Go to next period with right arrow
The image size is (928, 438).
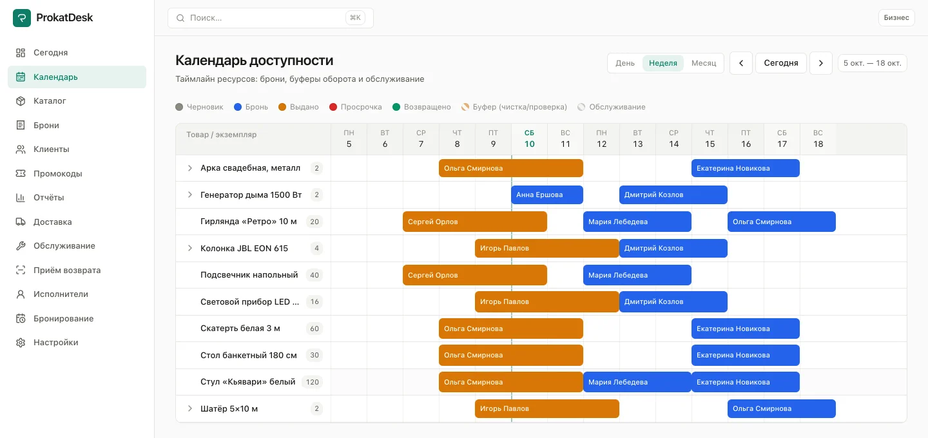pos(821,63)
